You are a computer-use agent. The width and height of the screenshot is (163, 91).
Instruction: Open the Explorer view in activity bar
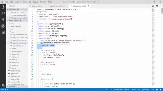click(3, 7)
